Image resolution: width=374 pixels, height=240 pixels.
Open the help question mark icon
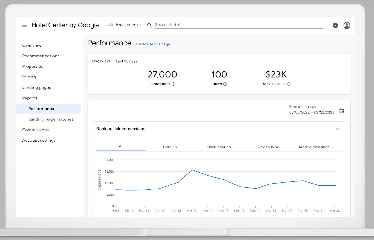[335, 25]
